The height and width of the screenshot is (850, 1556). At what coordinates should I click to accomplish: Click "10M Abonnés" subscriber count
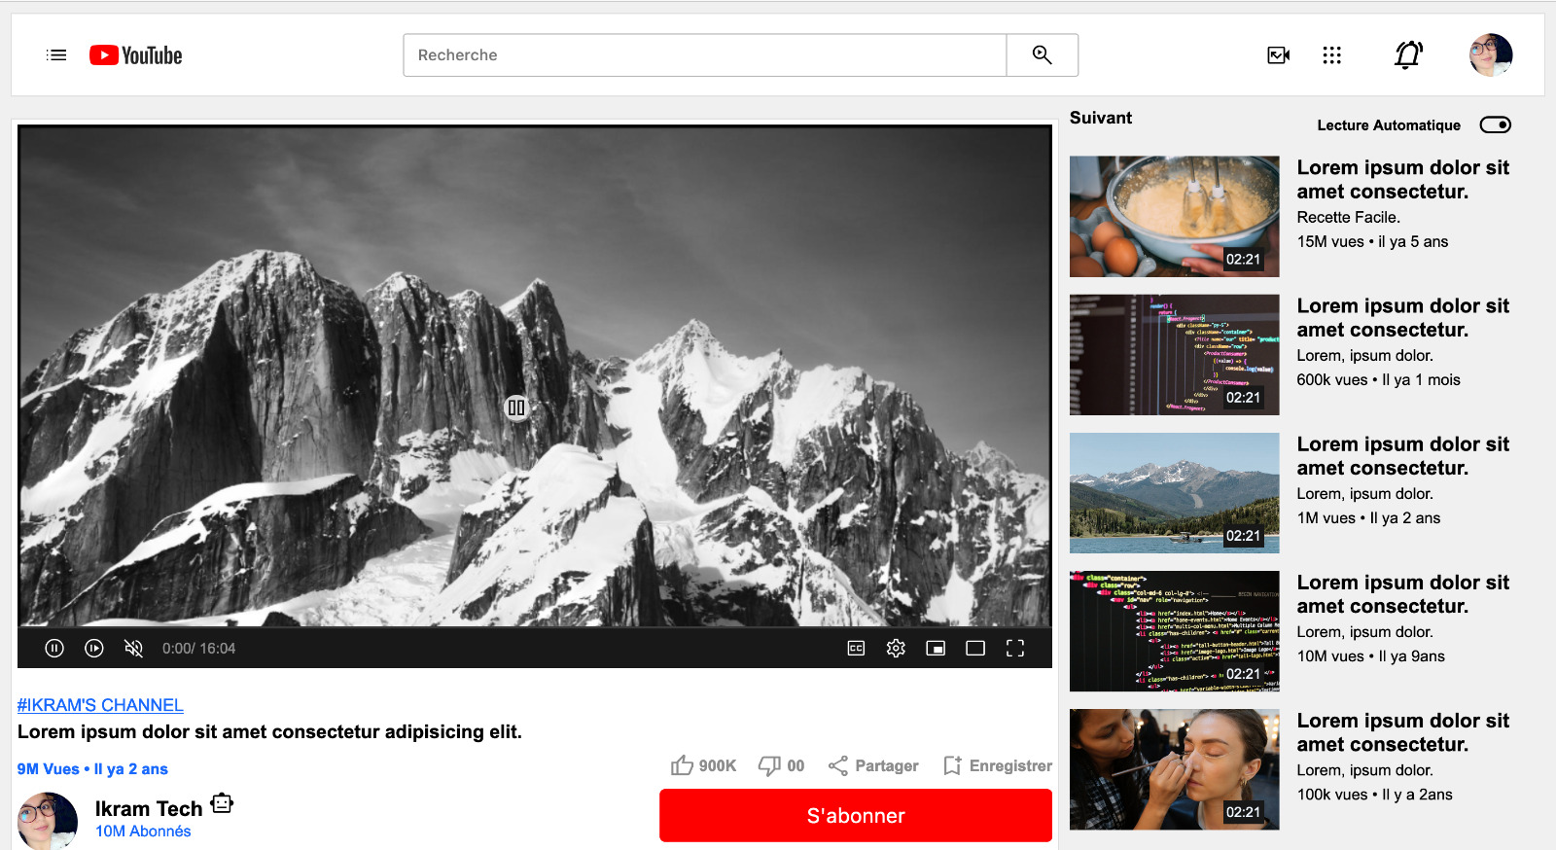[143, 831]
